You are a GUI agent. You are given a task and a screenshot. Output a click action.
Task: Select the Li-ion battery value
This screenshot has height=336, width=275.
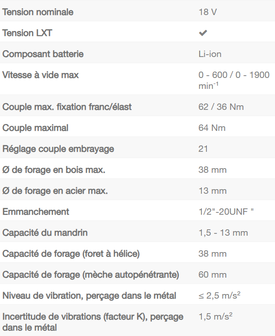click(x=210, y=54)
